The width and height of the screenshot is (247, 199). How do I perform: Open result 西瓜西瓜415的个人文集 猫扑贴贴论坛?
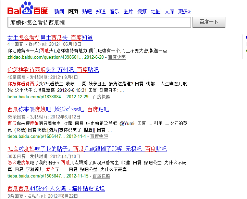[x=56, y=188]
